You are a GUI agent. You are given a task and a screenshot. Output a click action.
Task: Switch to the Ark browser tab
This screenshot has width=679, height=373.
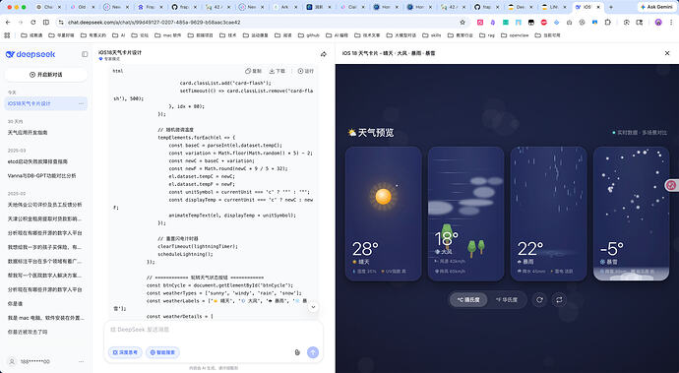click(285, 7)
